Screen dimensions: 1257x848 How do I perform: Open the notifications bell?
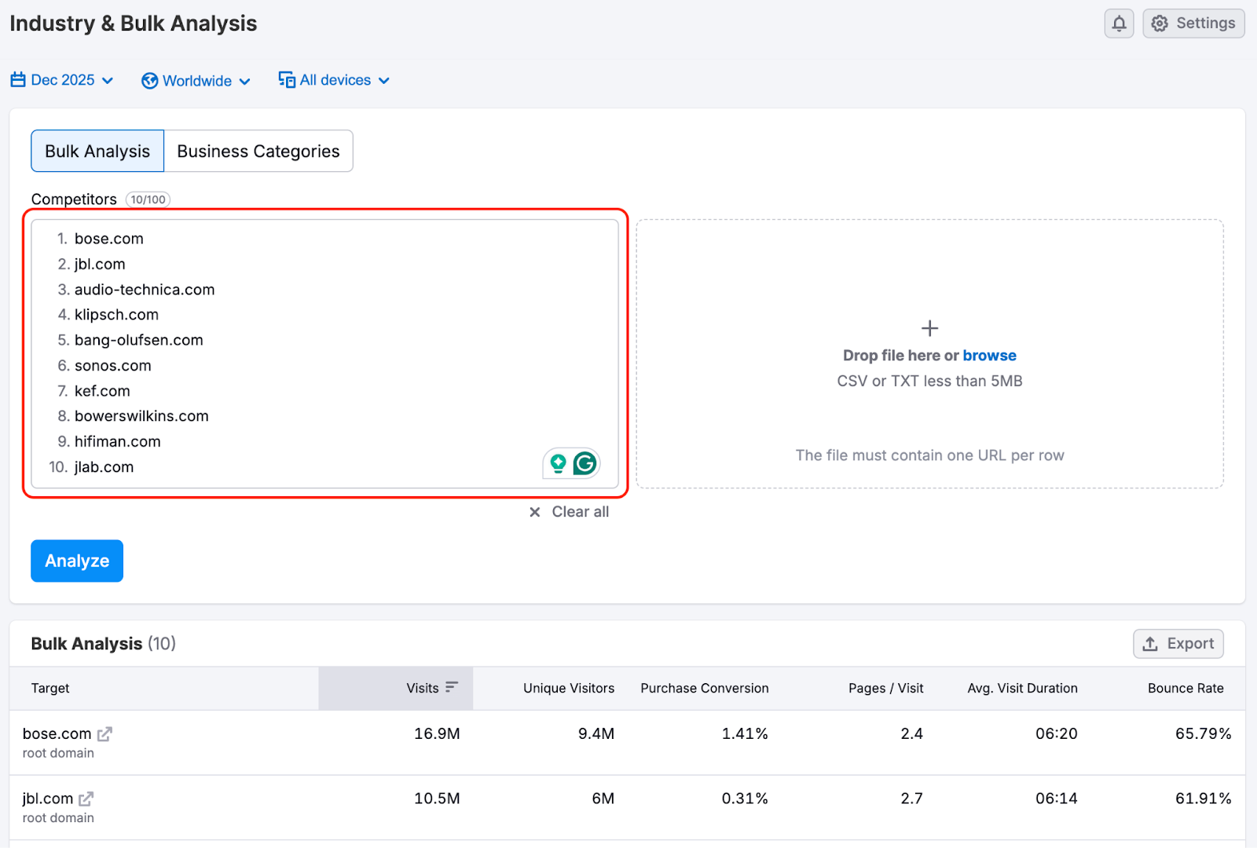click(1119, 23)
